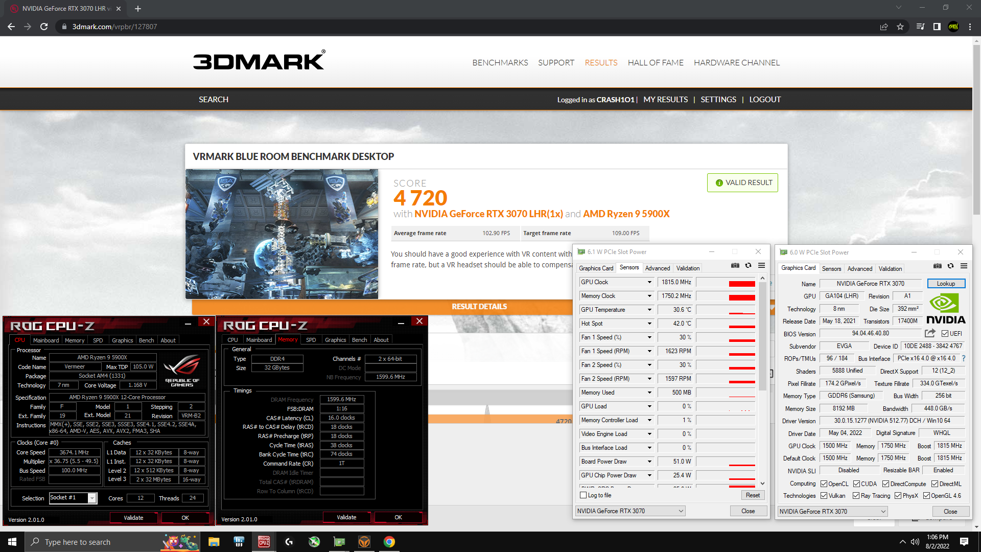Open HALL OF FAME on 3DMark site

pos(656,62)
